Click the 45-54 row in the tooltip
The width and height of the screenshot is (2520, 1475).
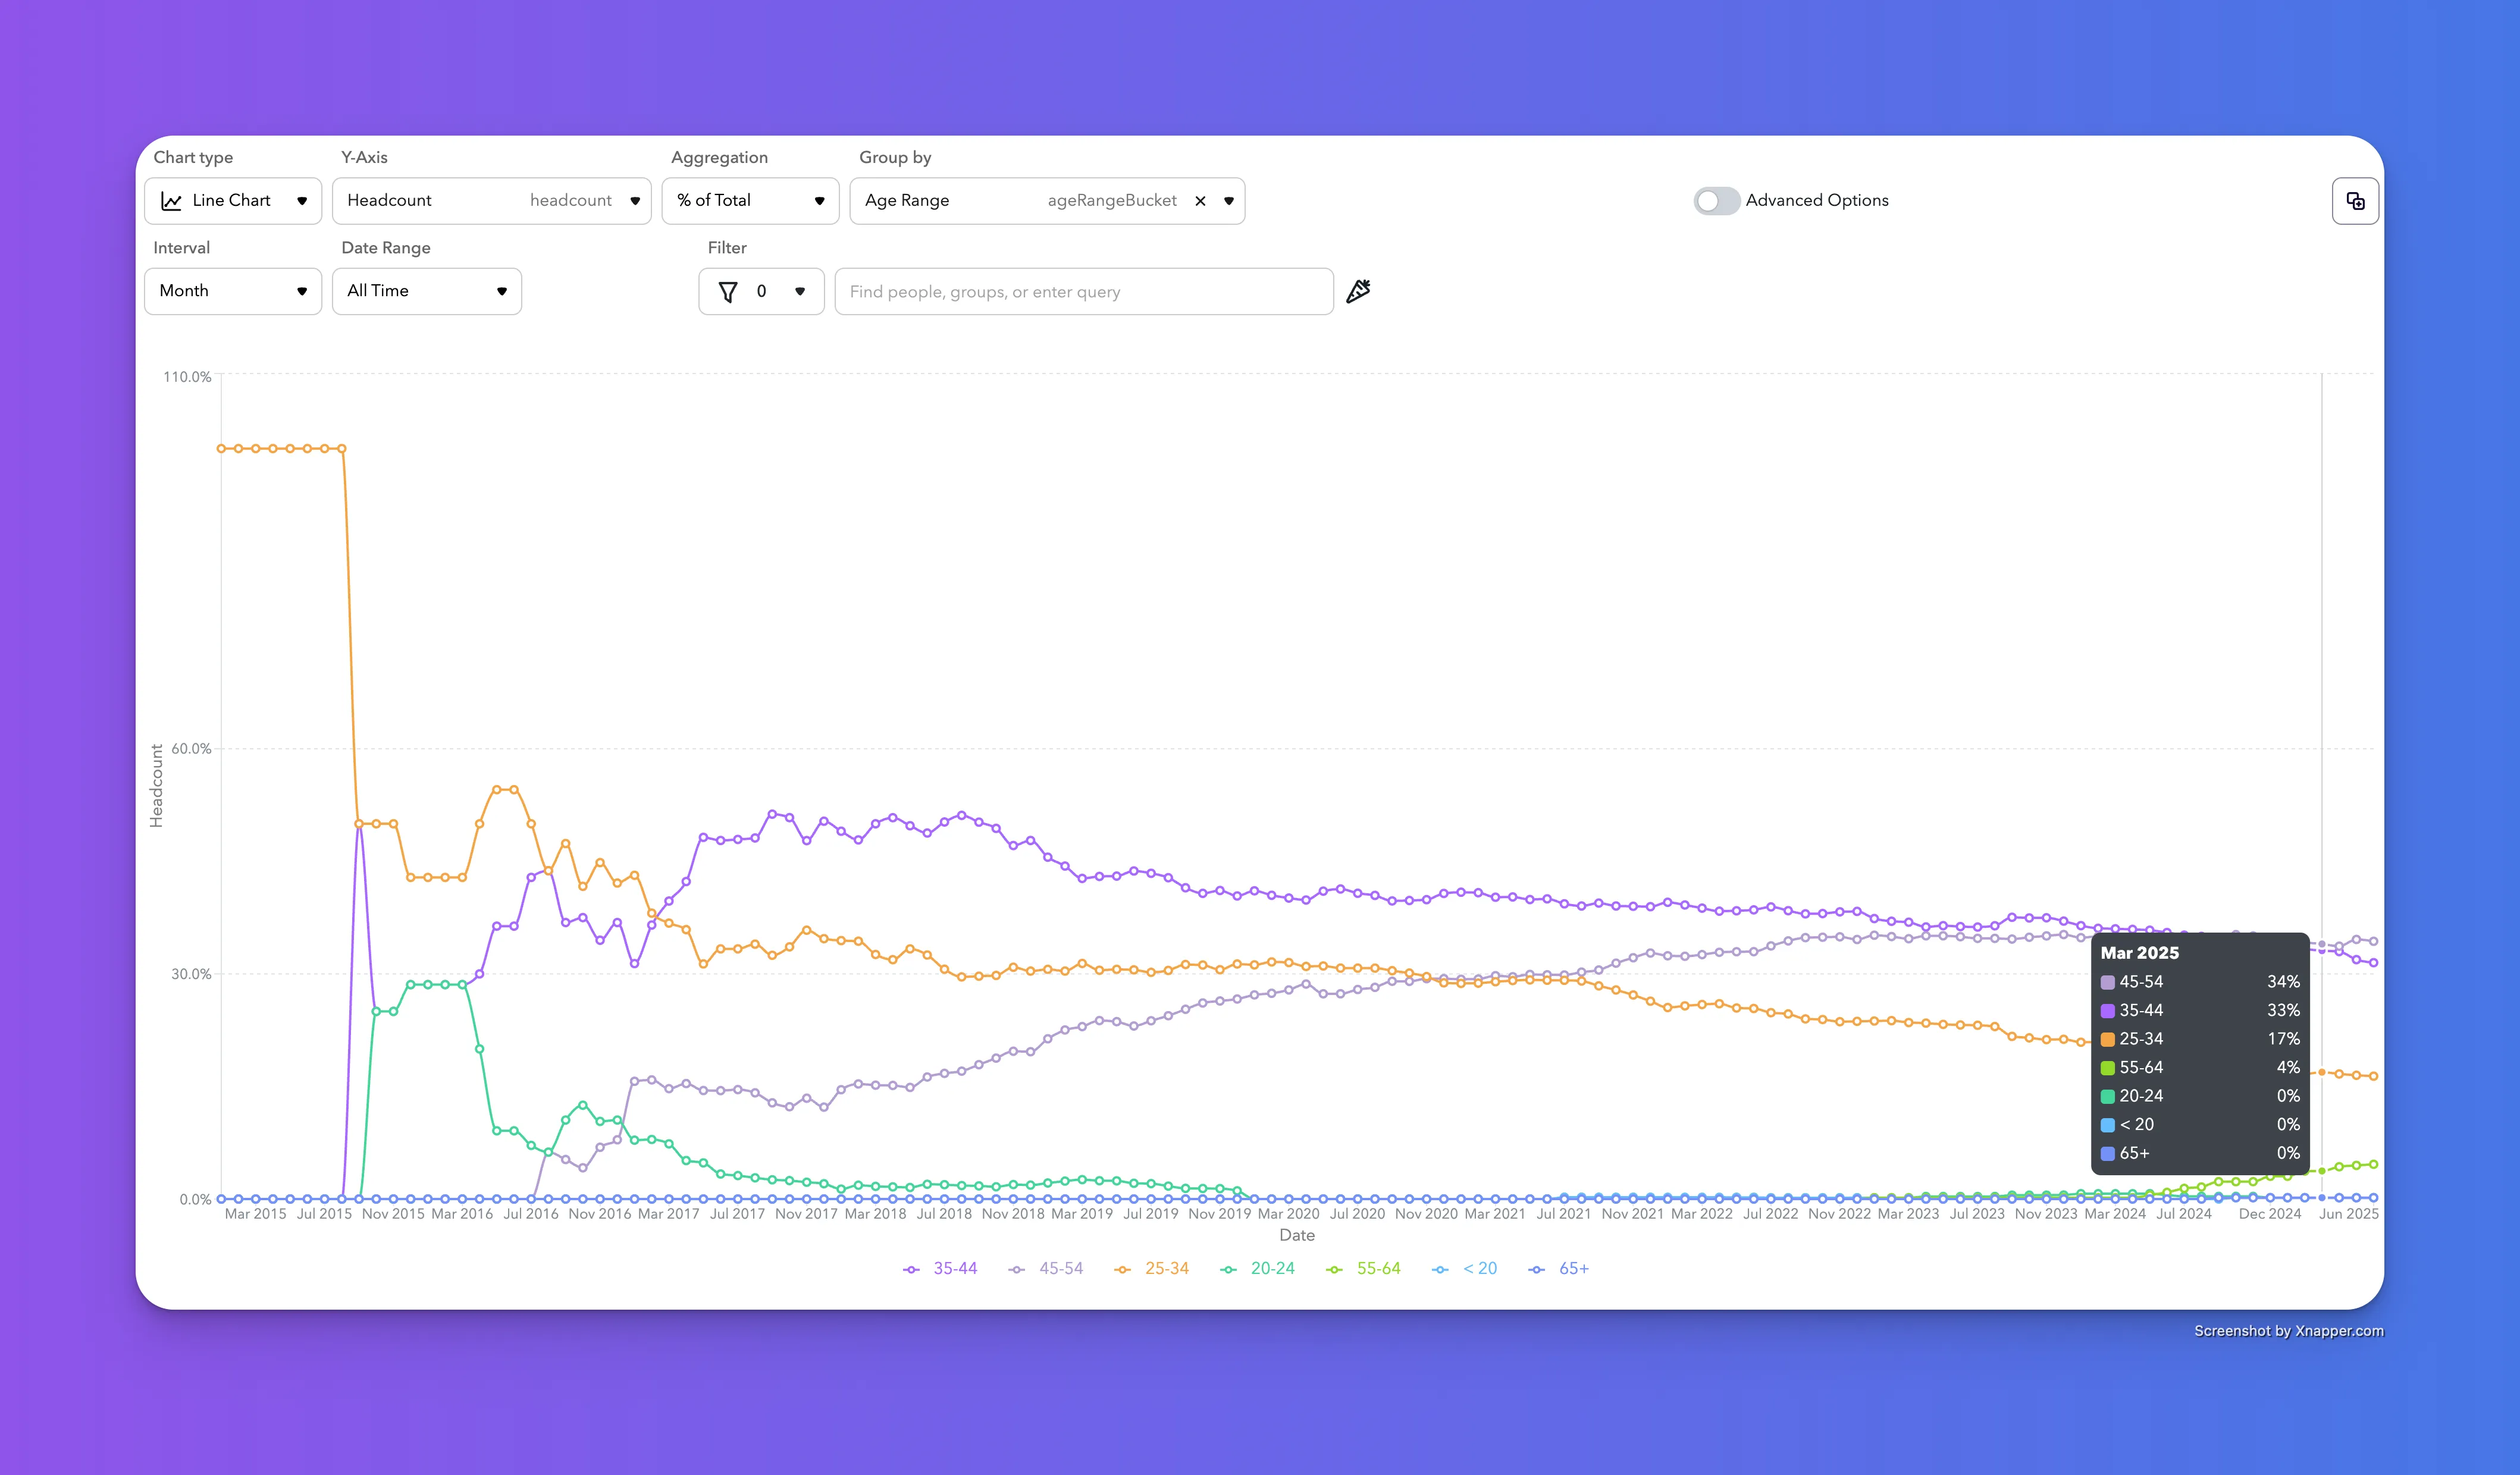click(2200, 982)
